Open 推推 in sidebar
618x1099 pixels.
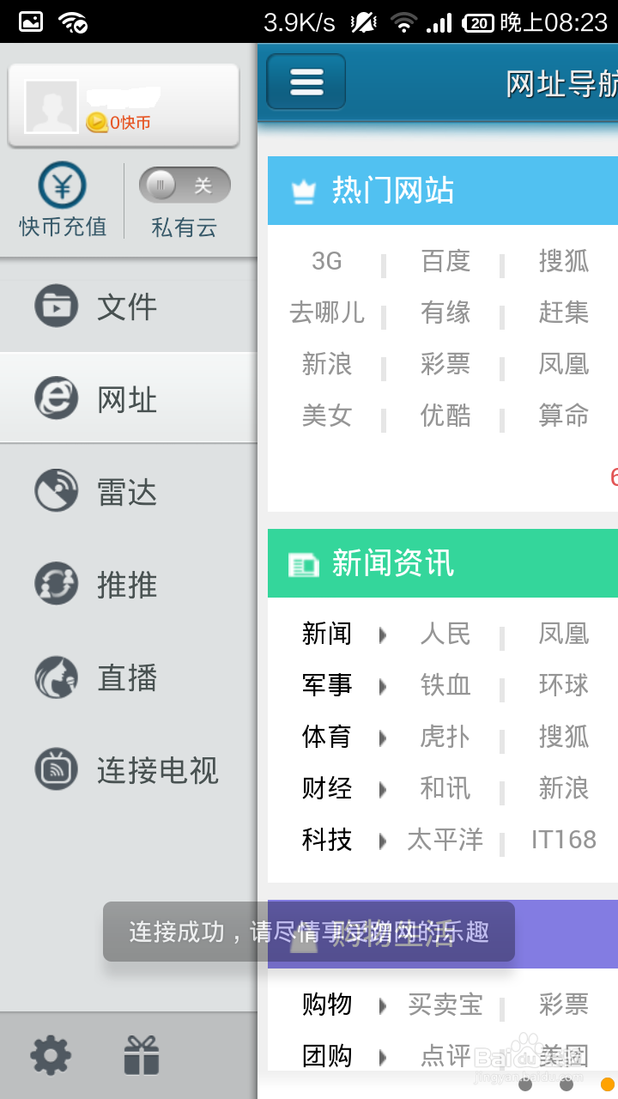(129, 584)
